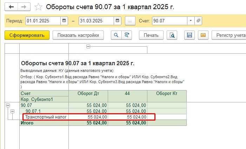246x149 pixels.
Task: Click the report title in the sheet
Action: point(78,63)
